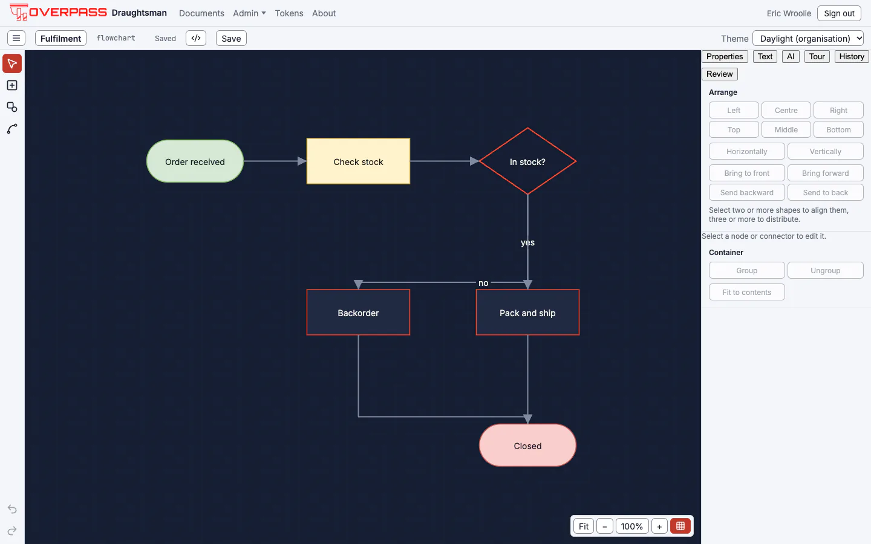The image size is (871, 544).
Task: Open the Tour tab
Action: (x=817, y=56)
